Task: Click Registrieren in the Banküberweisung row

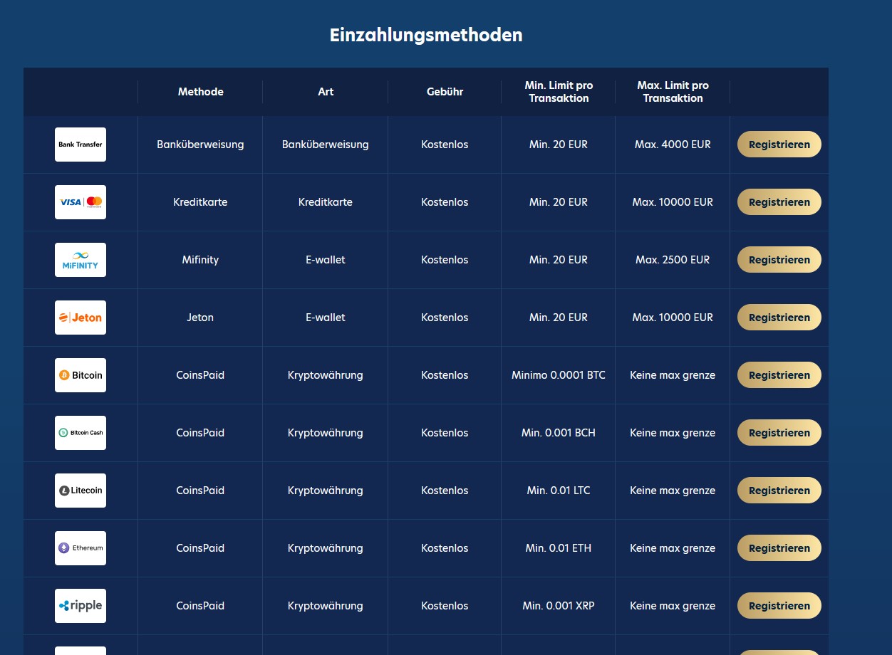Action: point(779,145)
